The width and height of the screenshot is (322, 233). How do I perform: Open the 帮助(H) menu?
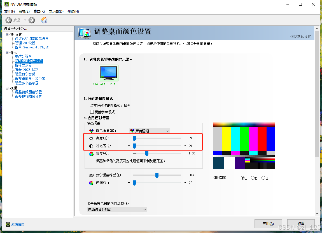point(73,11)
